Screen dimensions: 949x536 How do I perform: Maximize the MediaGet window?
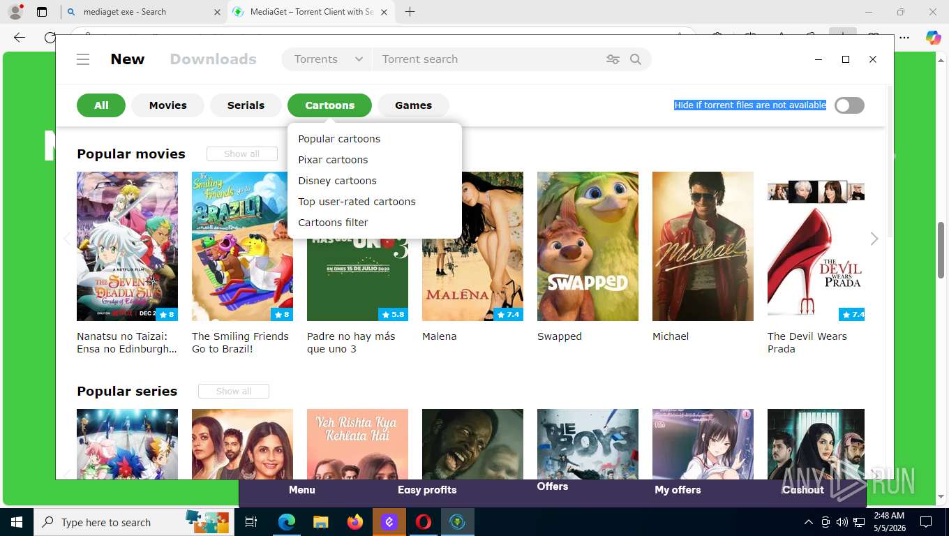pos(846,59)
